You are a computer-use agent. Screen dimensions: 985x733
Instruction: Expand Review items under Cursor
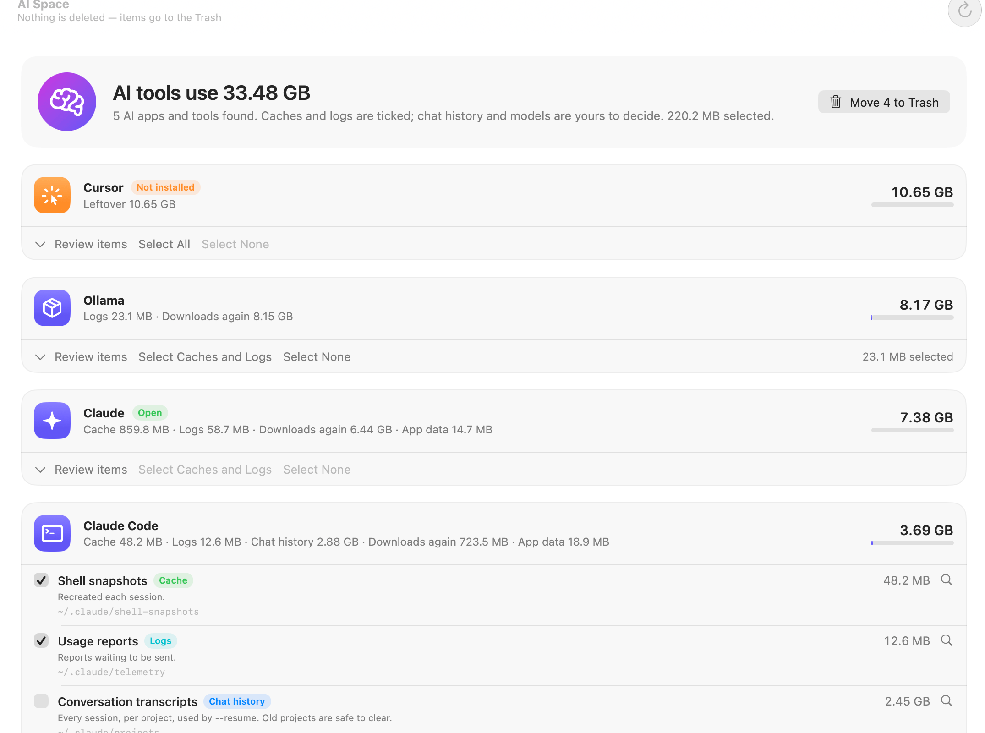[81, 244]
